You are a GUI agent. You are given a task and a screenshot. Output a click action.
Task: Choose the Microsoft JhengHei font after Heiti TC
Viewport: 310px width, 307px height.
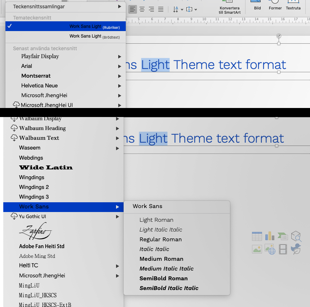(42, 276)
